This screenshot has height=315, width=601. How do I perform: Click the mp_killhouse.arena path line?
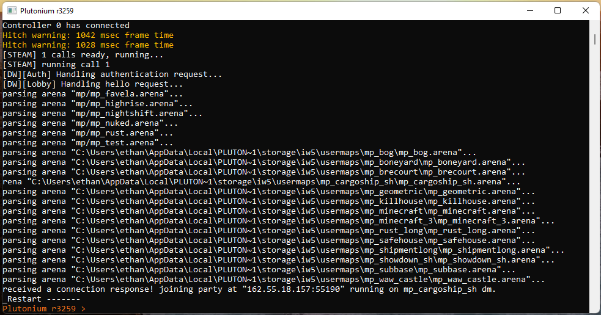click(x=268, y=201)
